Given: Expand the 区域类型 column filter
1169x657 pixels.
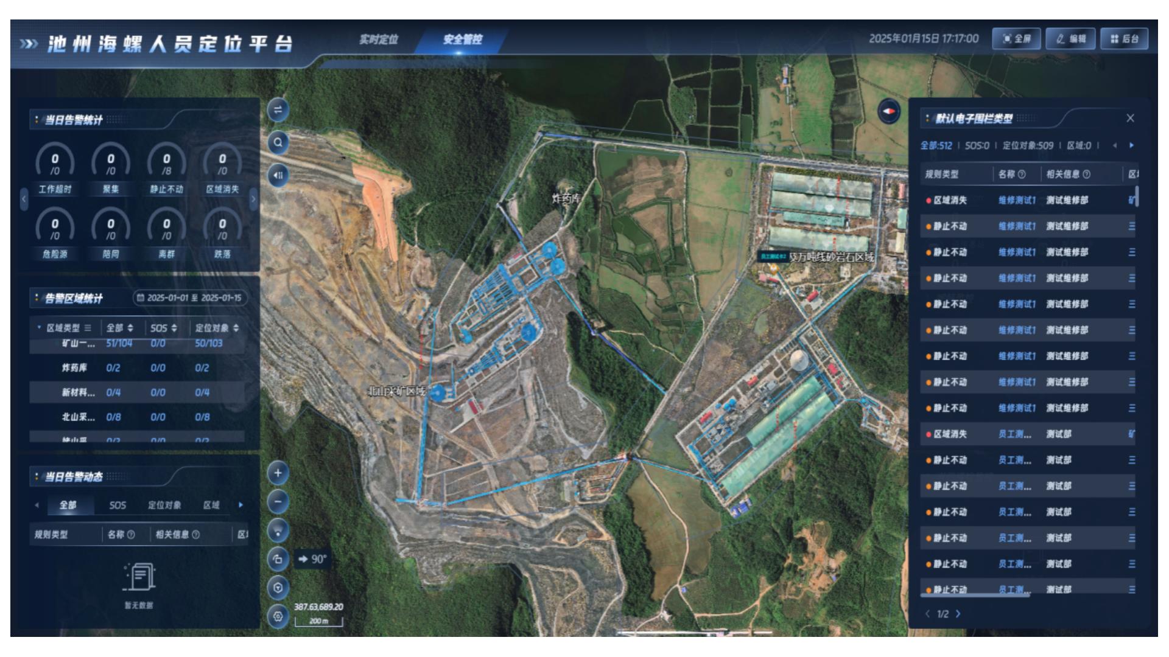Looking at the screenshot, I should pyautogui.click(x=88, y=328).
